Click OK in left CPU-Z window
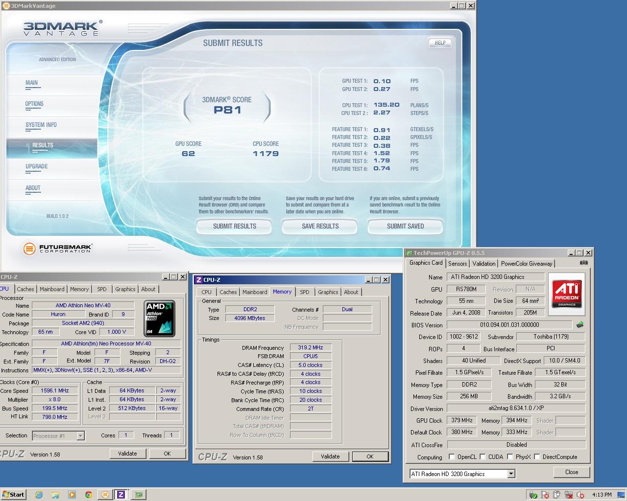The height and width of the screenshot is (501, 627). click(167, 454)
